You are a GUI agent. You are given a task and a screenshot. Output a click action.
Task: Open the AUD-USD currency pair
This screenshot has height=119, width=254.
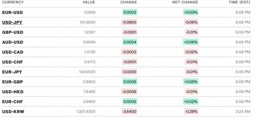click(13, 42)
